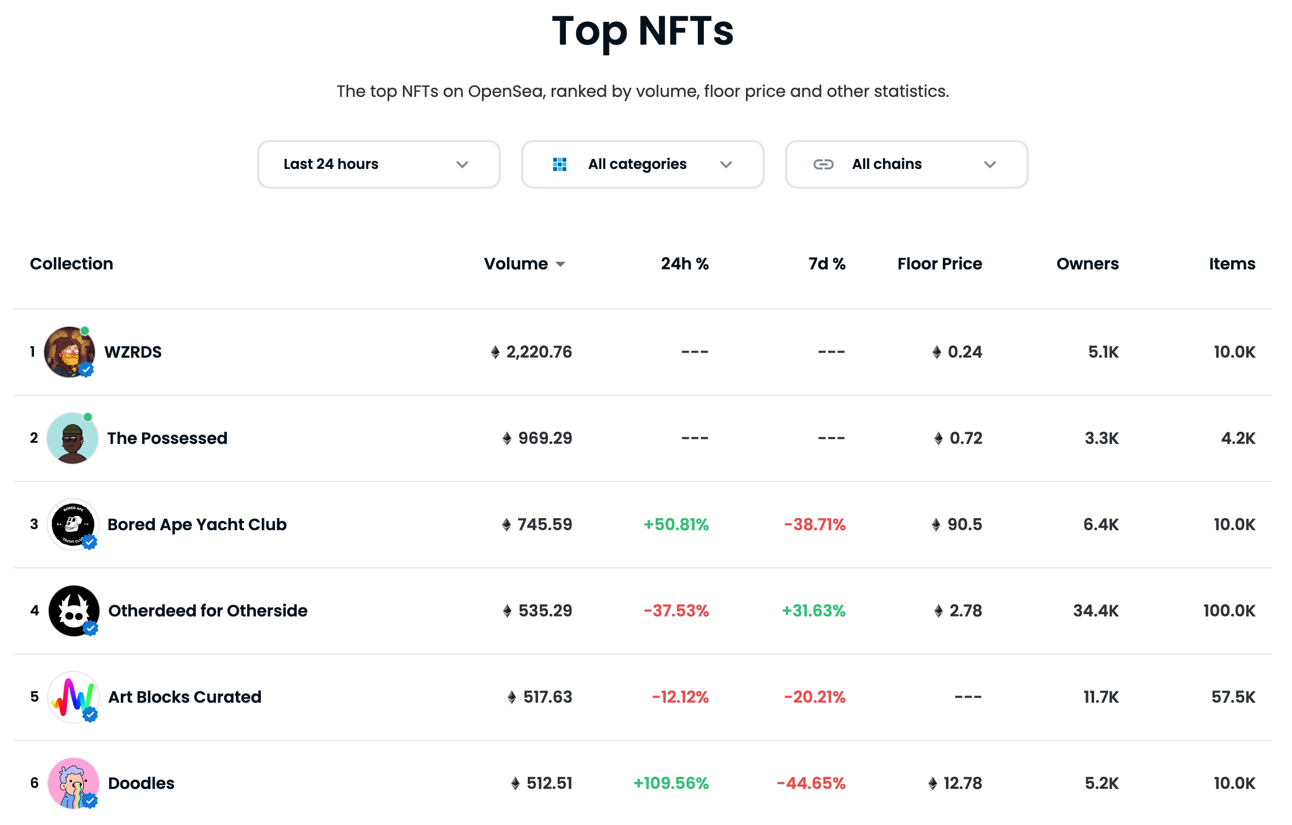
Task: Click the WZRDS collection name
Action: [x=133, y=353]
